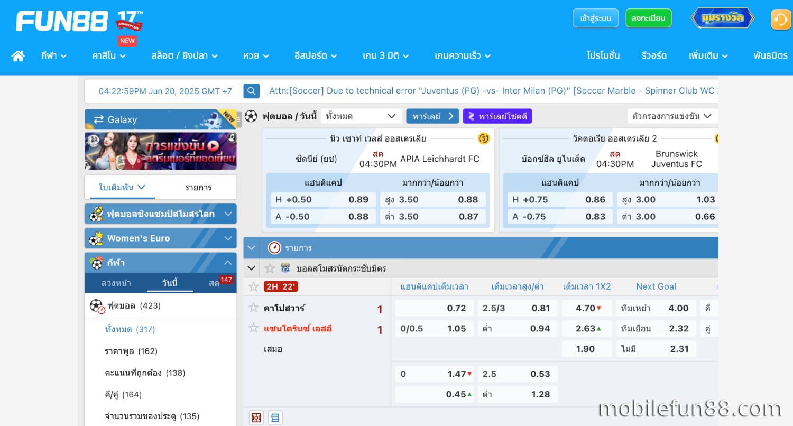Switch to the ล่วงหน้า tab
Viewport: 793px width, 426px height.
click(x=116, y=283)
